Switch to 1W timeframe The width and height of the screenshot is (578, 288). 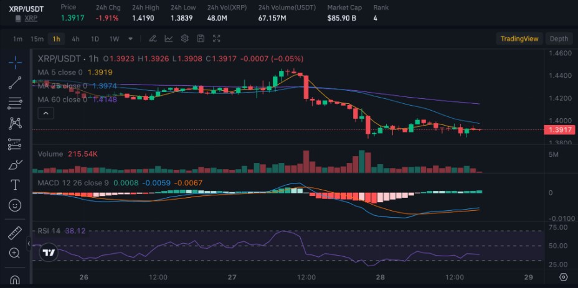114,39
